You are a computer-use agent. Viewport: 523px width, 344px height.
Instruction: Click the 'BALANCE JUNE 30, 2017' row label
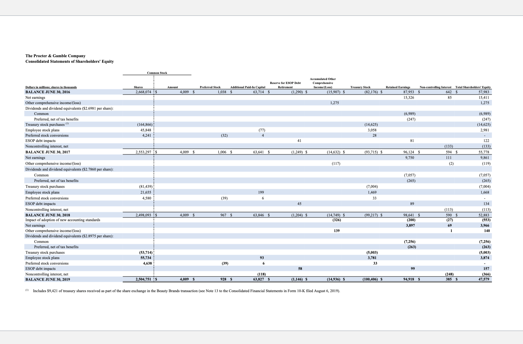pos(48,152)
